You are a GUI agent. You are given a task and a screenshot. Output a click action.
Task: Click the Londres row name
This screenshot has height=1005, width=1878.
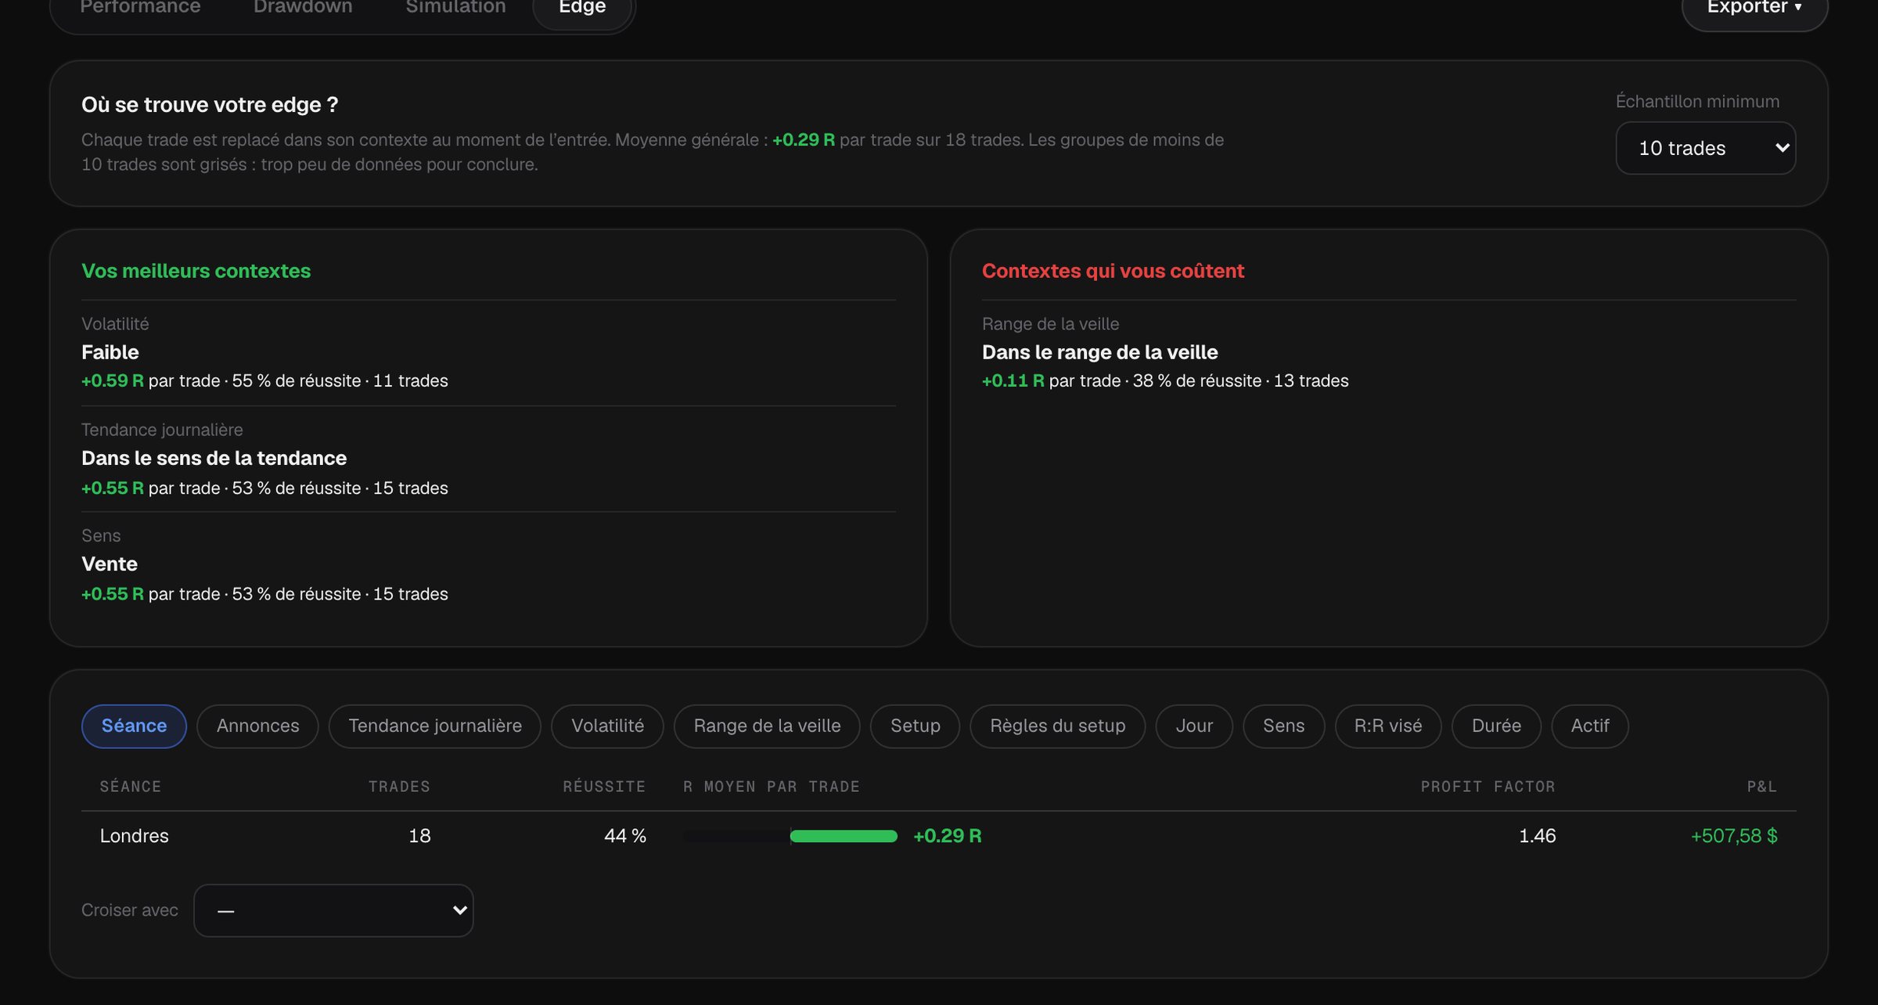(134, 836)
